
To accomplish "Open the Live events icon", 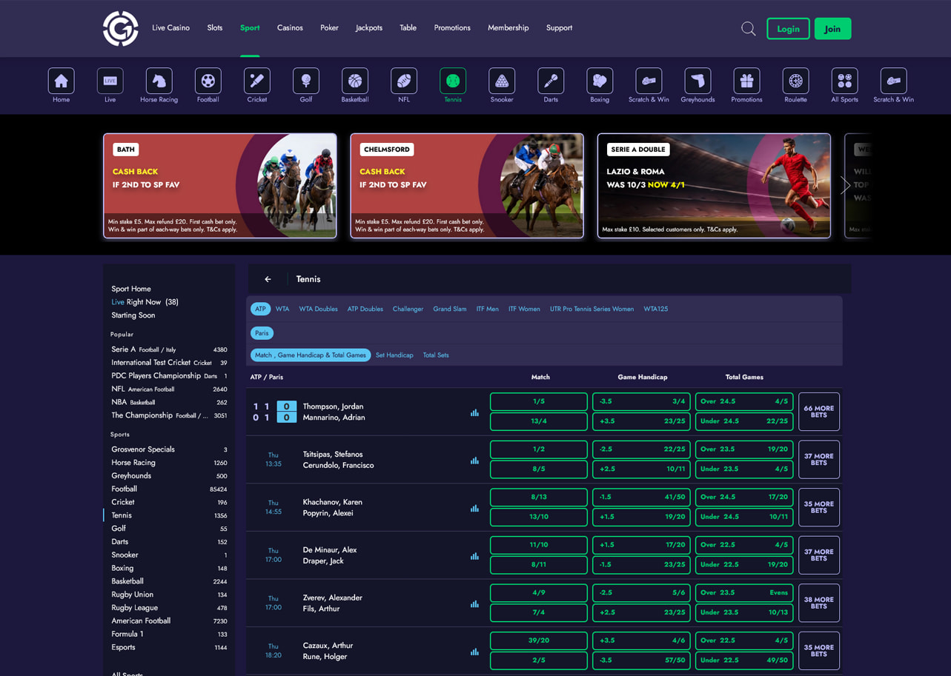I will (110, 81).
